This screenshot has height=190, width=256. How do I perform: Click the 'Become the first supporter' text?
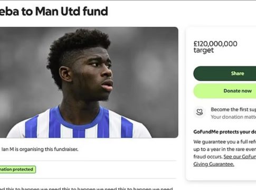[233, 109]
